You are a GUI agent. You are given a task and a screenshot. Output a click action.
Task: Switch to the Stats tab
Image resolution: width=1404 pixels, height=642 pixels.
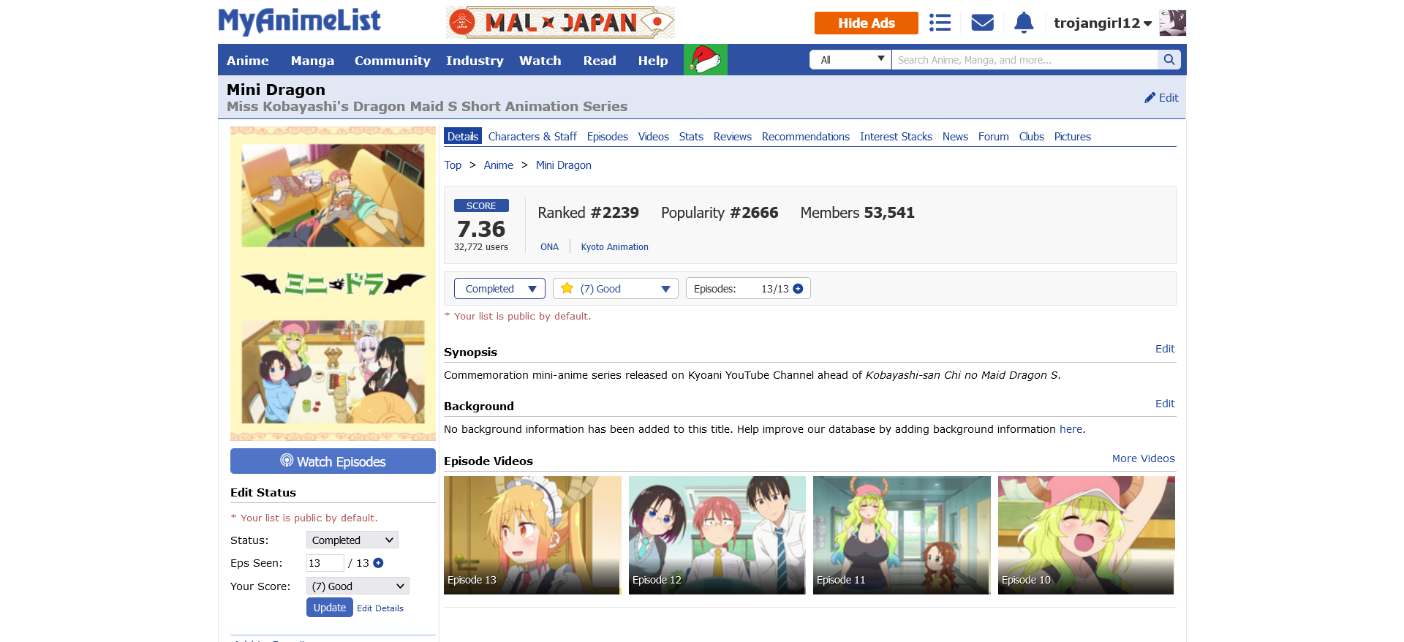(x=691, y=137)
